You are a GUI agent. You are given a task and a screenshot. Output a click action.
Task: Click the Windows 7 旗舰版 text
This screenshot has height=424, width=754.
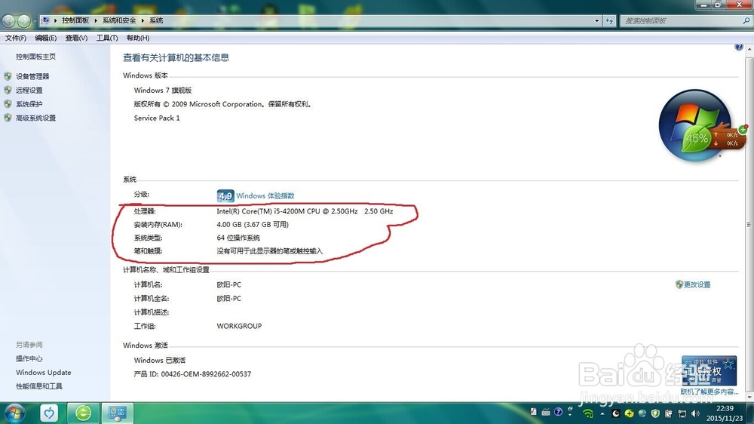pos(163,90)
